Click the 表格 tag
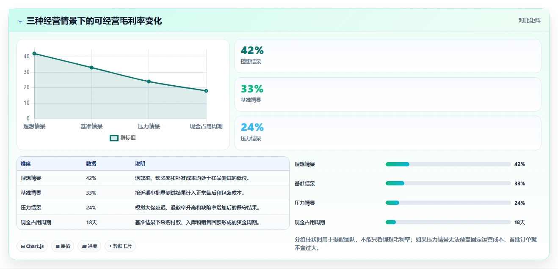Image resolution: width=558 pixels, height=269 pixels. point(63,246)
